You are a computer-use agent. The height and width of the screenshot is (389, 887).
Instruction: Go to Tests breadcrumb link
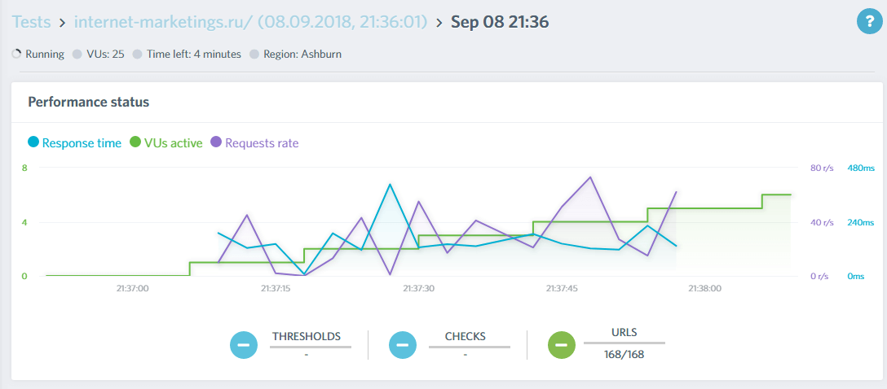click(33, 22)
